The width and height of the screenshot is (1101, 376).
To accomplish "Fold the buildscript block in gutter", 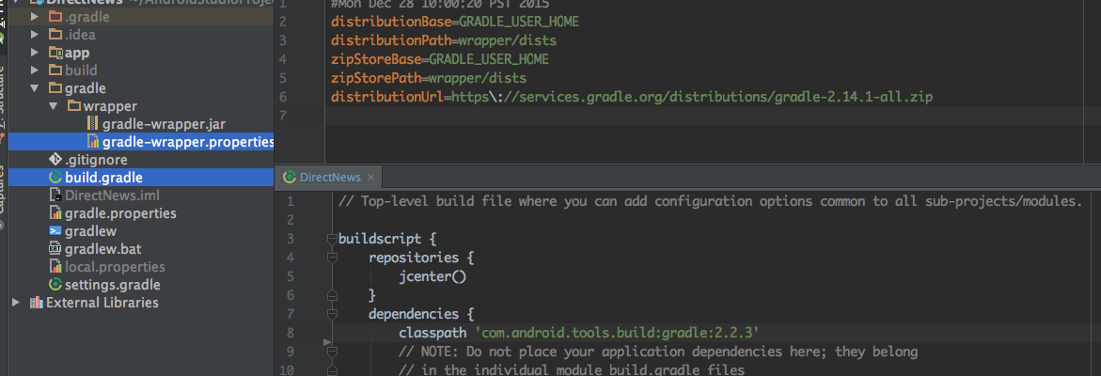I will (332, 239).
